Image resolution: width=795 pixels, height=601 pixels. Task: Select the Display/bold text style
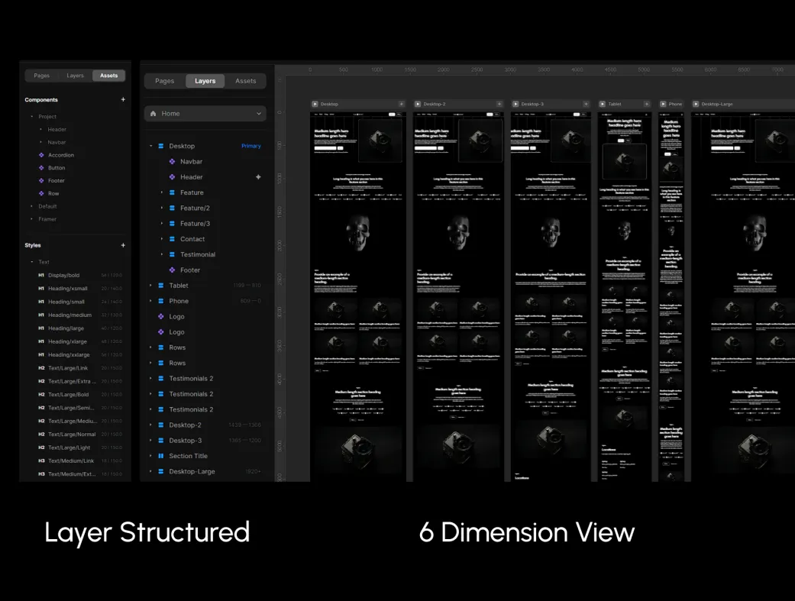click(x=64, y=275)
